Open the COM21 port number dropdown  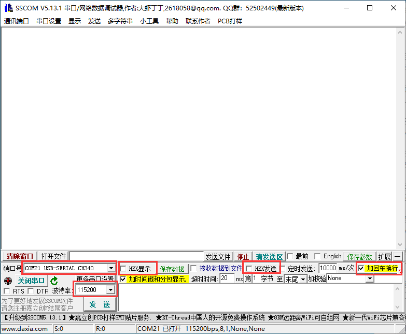pyautogui.click(x=111, y=268)
